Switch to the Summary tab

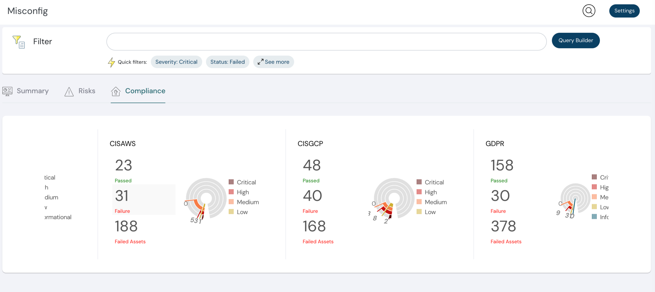pos(33,91)
